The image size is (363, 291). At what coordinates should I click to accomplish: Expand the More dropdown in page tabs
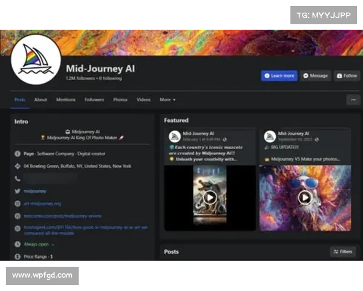(x=168, y=99)
